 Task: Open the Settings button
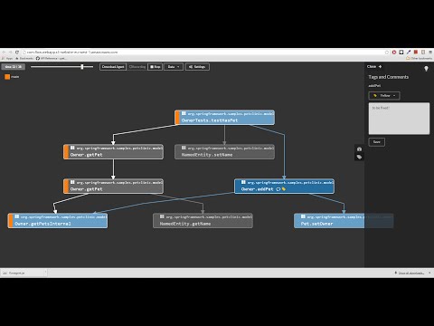coord(197,67)
